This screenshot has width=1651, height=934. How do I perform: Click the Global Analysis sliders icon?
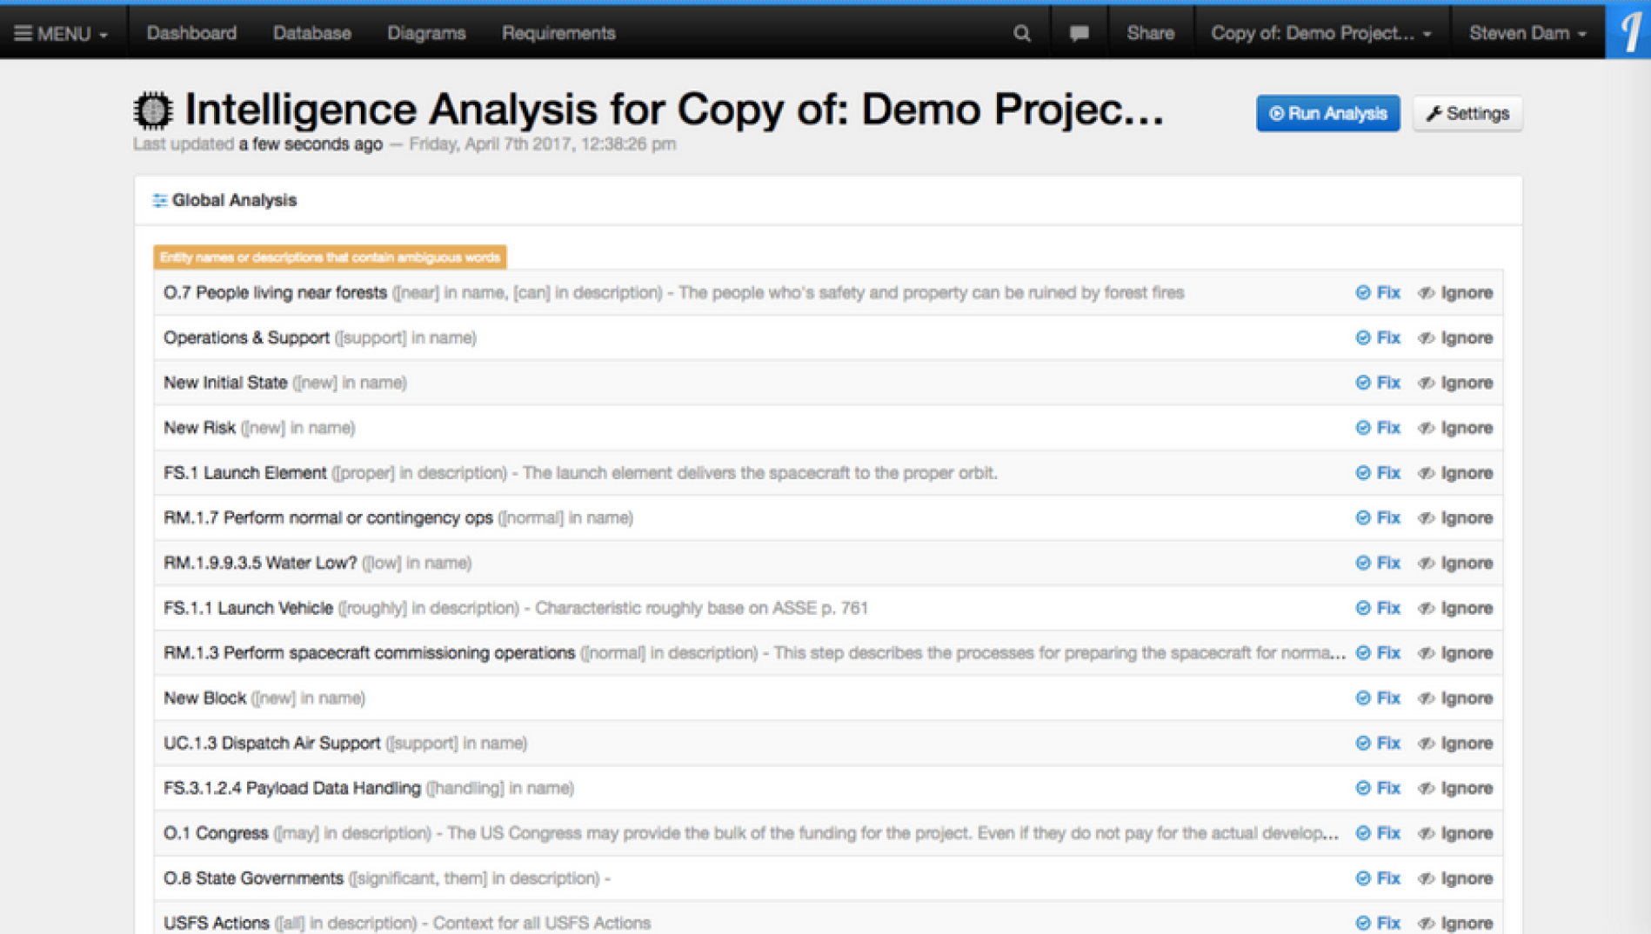159,200
